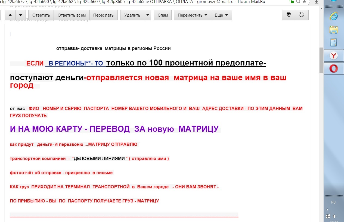Mark message with Спам button

click(163, 15)
